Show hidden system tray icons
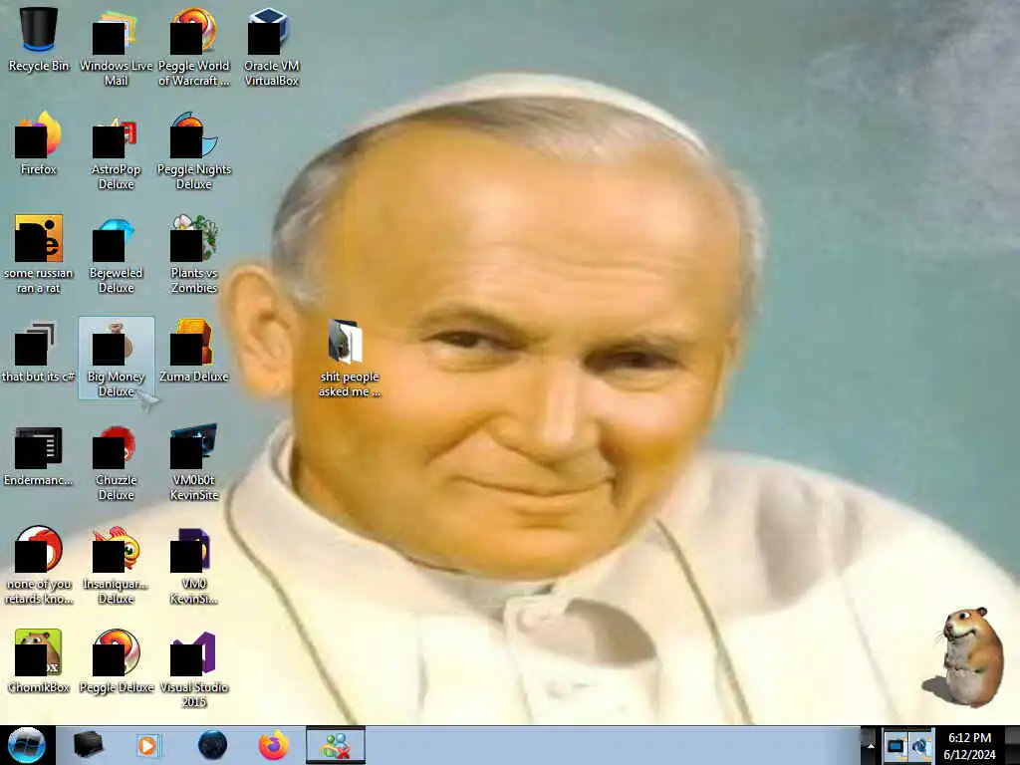The width and height of the screenshot is (1020, 765). tap(870, 746)
